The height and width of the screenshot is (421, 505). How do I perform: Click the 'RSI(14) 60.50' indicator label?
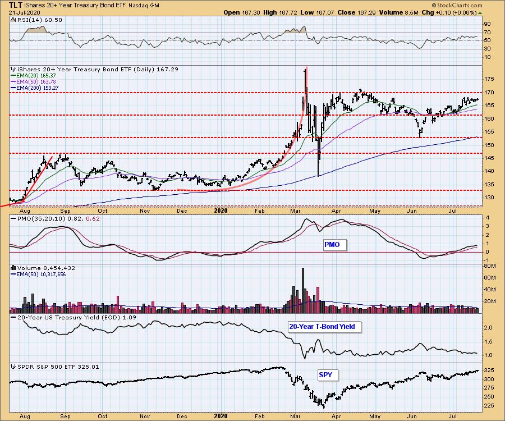pyautogui.click(x=39, y=20)
